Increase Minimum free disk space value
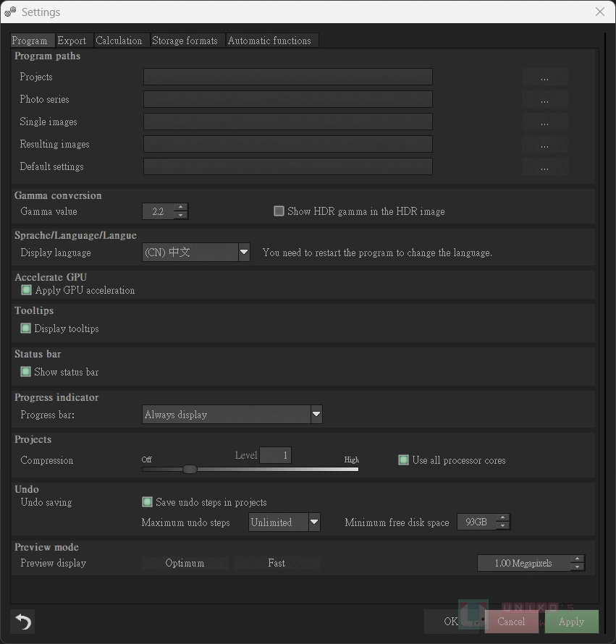Viewport: 616px width, 644px height. [x=503, y=518]
